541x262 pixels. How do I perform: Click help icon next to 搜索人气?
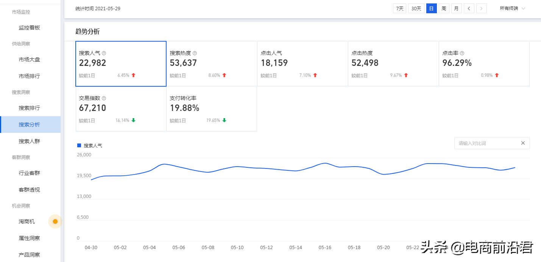pos(104,53)
